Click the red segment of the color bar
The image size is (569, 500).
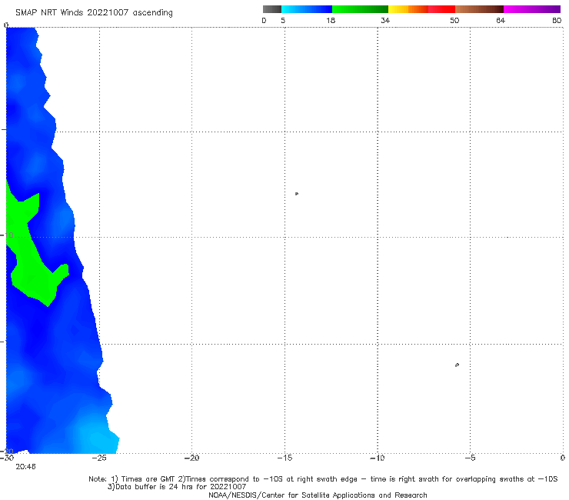click(441, 9)
